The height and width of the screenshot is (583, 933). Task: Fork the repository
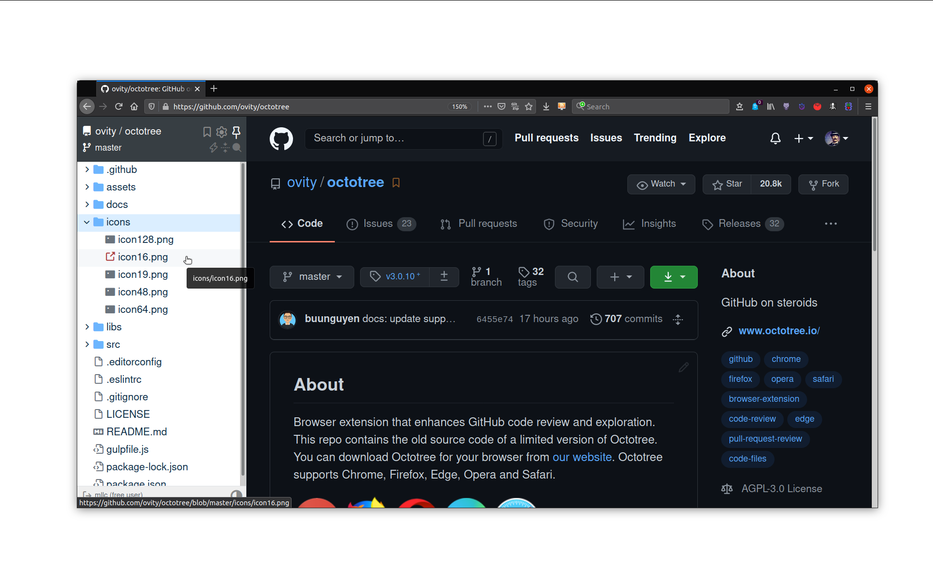pyautogui.click(x=823, y=184)
